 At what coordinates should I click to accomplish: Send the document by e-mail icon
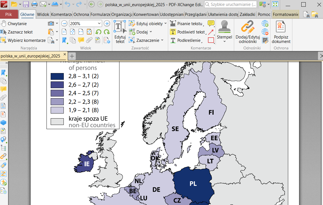[x=43, y=4]
